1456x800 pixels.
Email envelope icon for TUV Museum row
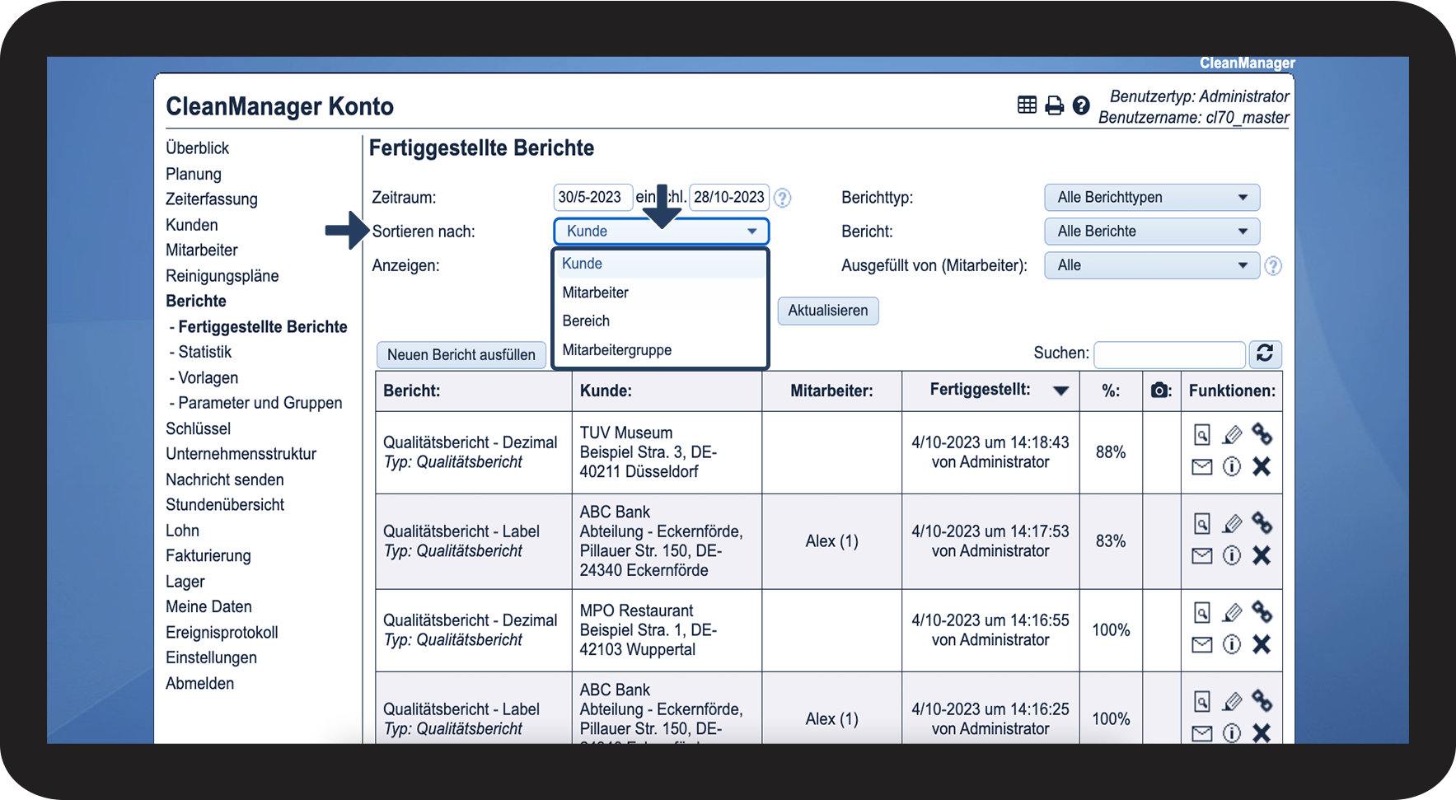[x=1202, y=467]
